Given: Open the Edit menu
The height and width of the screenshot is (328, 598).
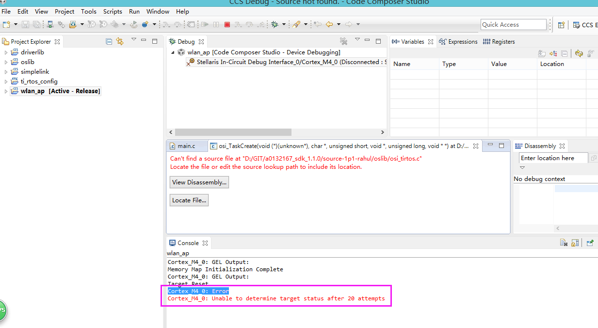Looking at the screenshot, I should 23,11.
